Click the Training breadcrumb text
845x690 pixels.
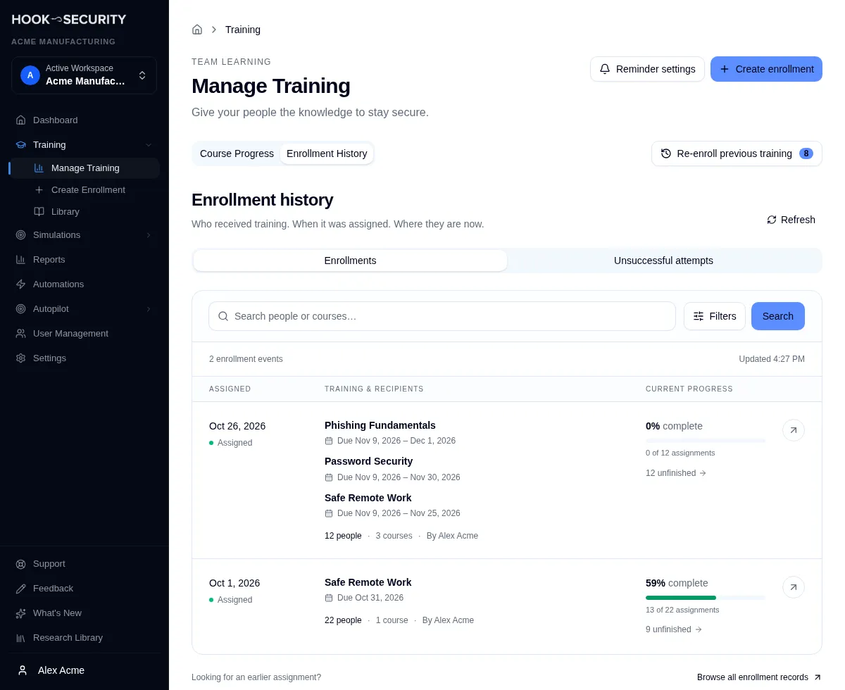(x=243, y=30)
